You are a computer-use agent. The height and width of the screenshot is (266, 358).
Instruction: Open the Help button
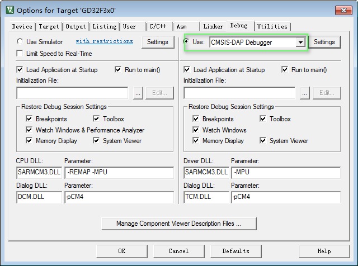point(324,251)
